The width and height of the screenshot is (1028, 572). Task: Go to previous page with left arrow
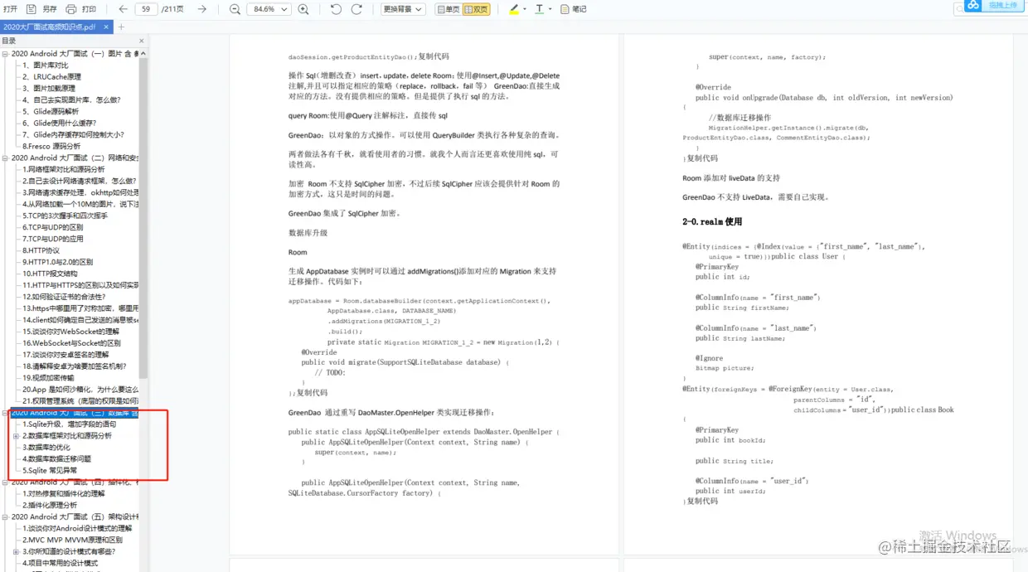coord(124,9)
